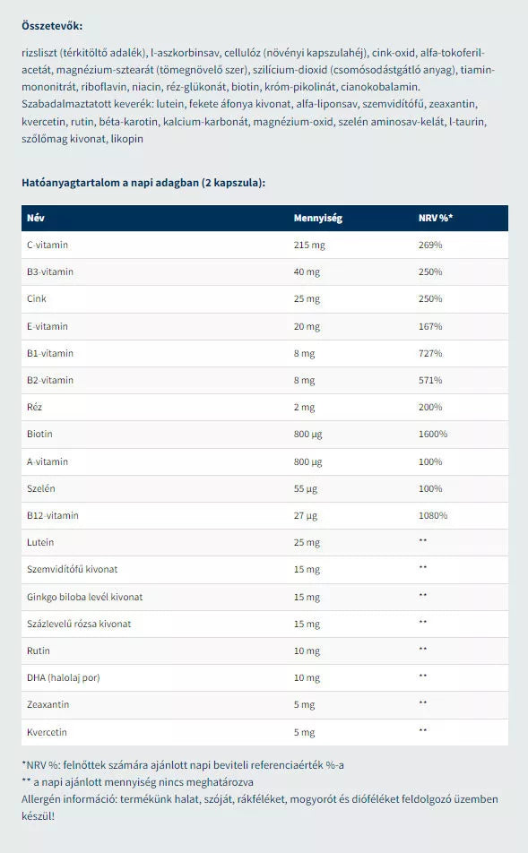Image resolution: width=528 pixels, height=853 pixels.
Task: Select the Név column header
Action: click(x=36, y=218)
